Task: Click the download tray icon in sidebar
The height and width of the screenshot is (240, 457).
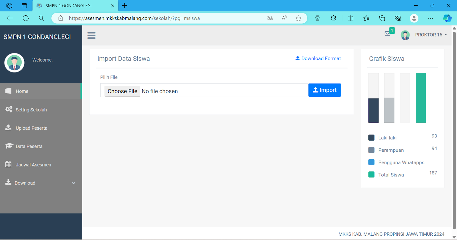Action: coord(8,182)
